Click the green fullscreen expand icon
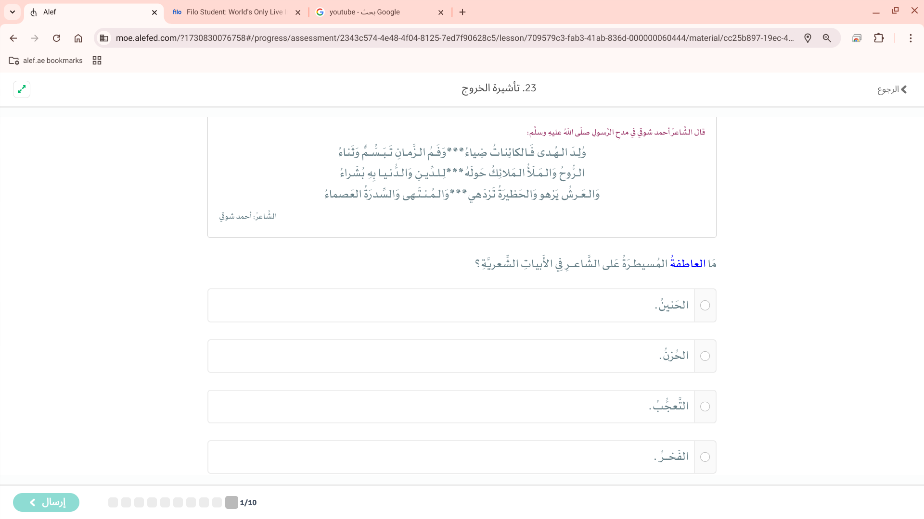Screen dimensions: 924x519 [22, 89]
